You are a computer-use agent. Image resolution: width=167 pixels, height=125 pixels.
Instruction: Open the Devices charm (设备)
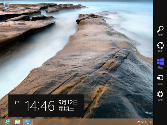pyautogui.click(x=160, y=80)
